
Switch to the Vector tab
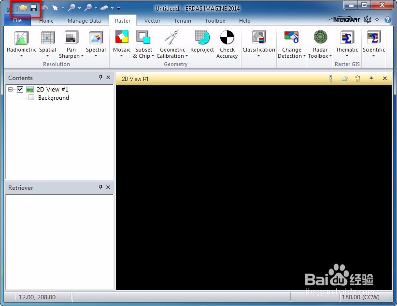pyautogui.click(x=152, y=21)
